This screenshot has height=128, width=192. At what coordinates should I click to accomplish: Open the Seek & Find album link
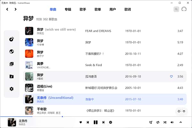(93, 65)
